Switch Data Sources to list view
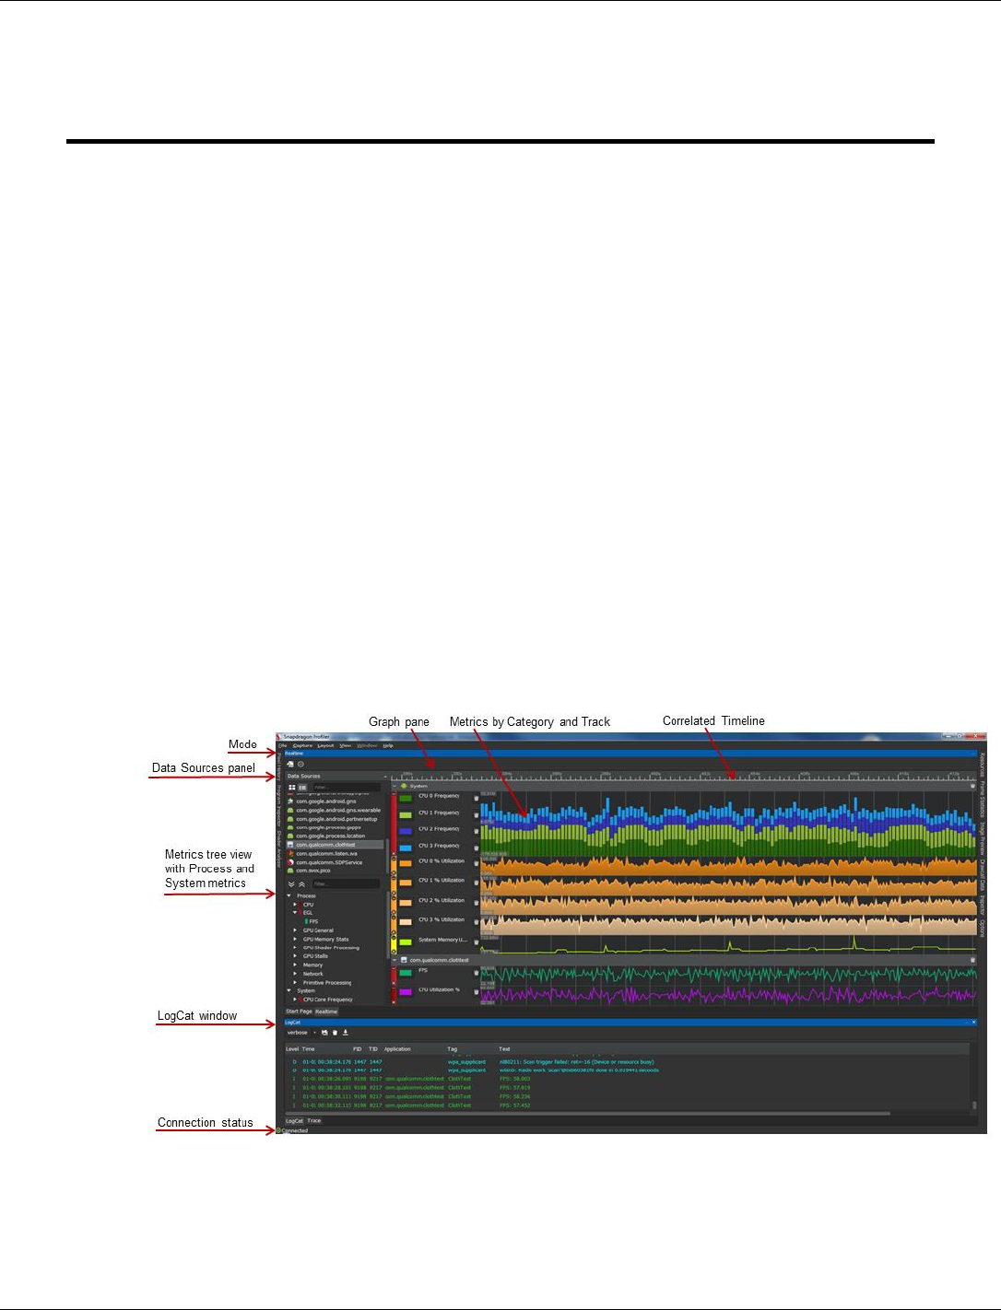This screenshot has width=1001, height=1310. (x=302, y=787)
